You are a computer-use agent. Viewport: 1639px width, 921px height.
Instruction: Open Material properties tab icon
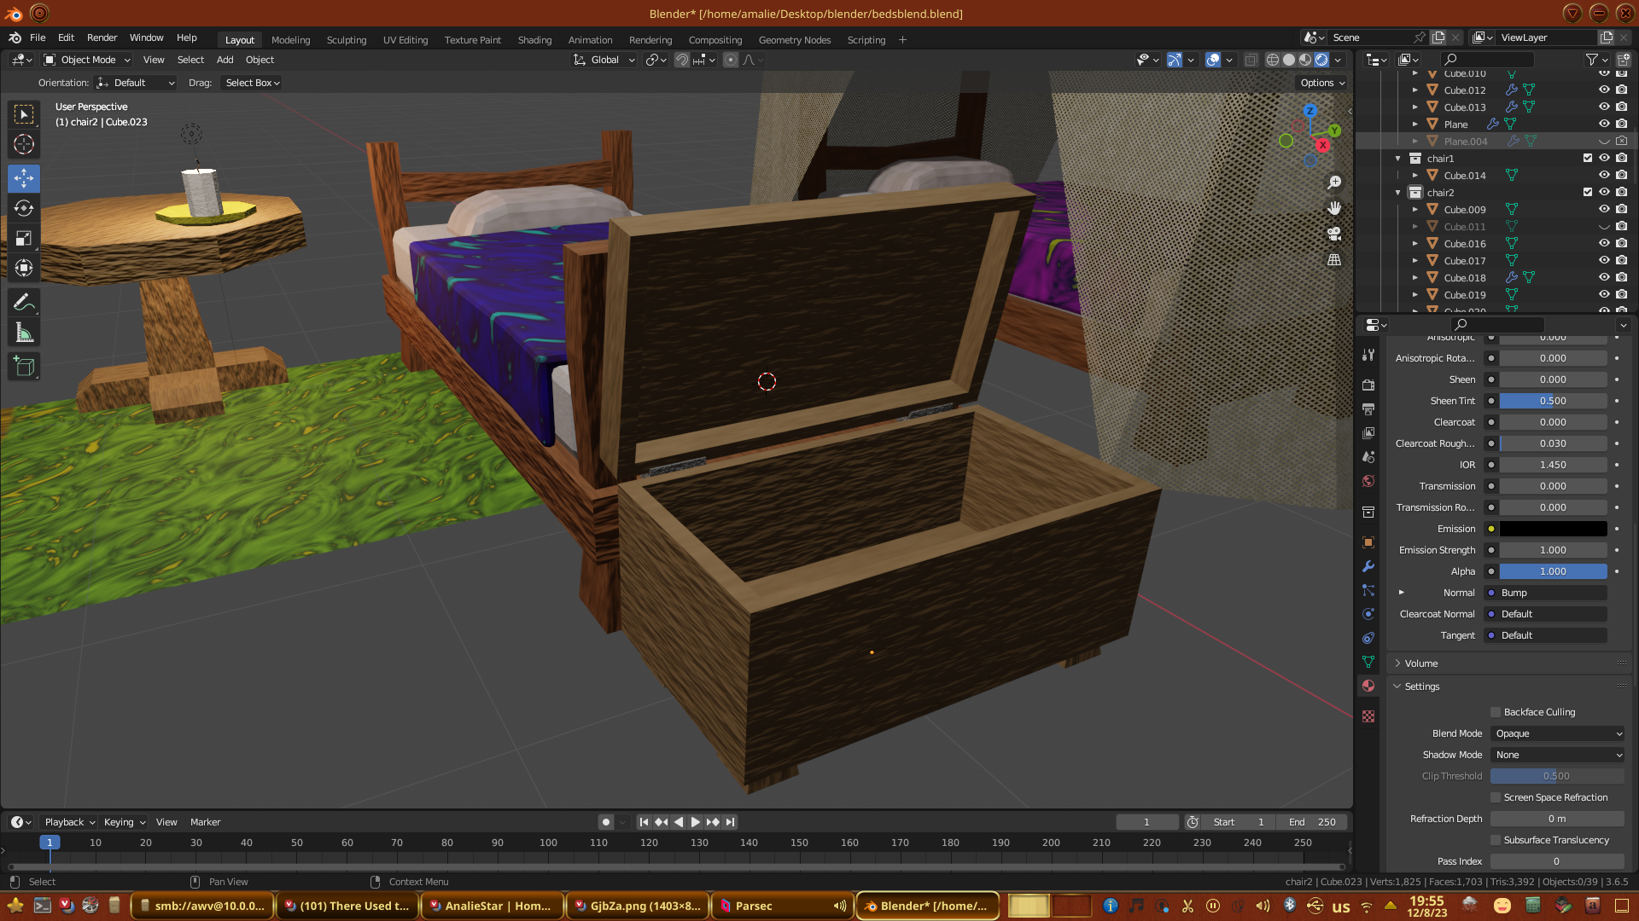point(1368,686)
